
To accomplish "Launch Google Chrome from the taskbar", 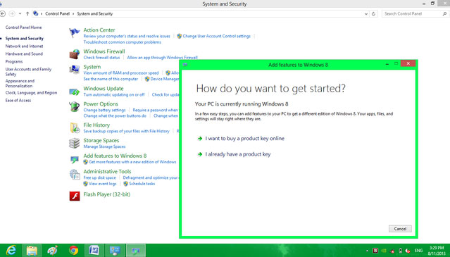I will (x=73, y=251).
